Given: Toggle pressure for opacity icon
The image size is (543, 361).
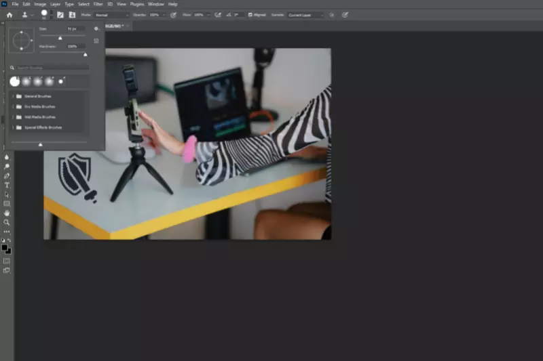Looking at the screenshot, I should [173, 15].
